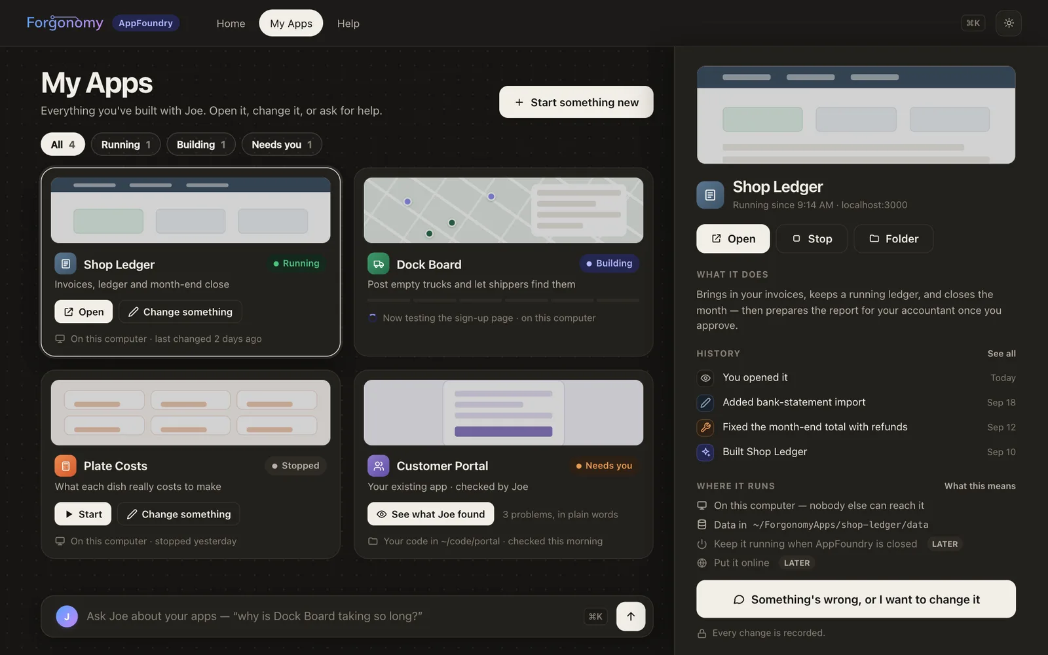Stop Shop Ledger in detail panel
Image resolution: width=1048 pixels, height=655 pixels.
click(x=812, y=239)
